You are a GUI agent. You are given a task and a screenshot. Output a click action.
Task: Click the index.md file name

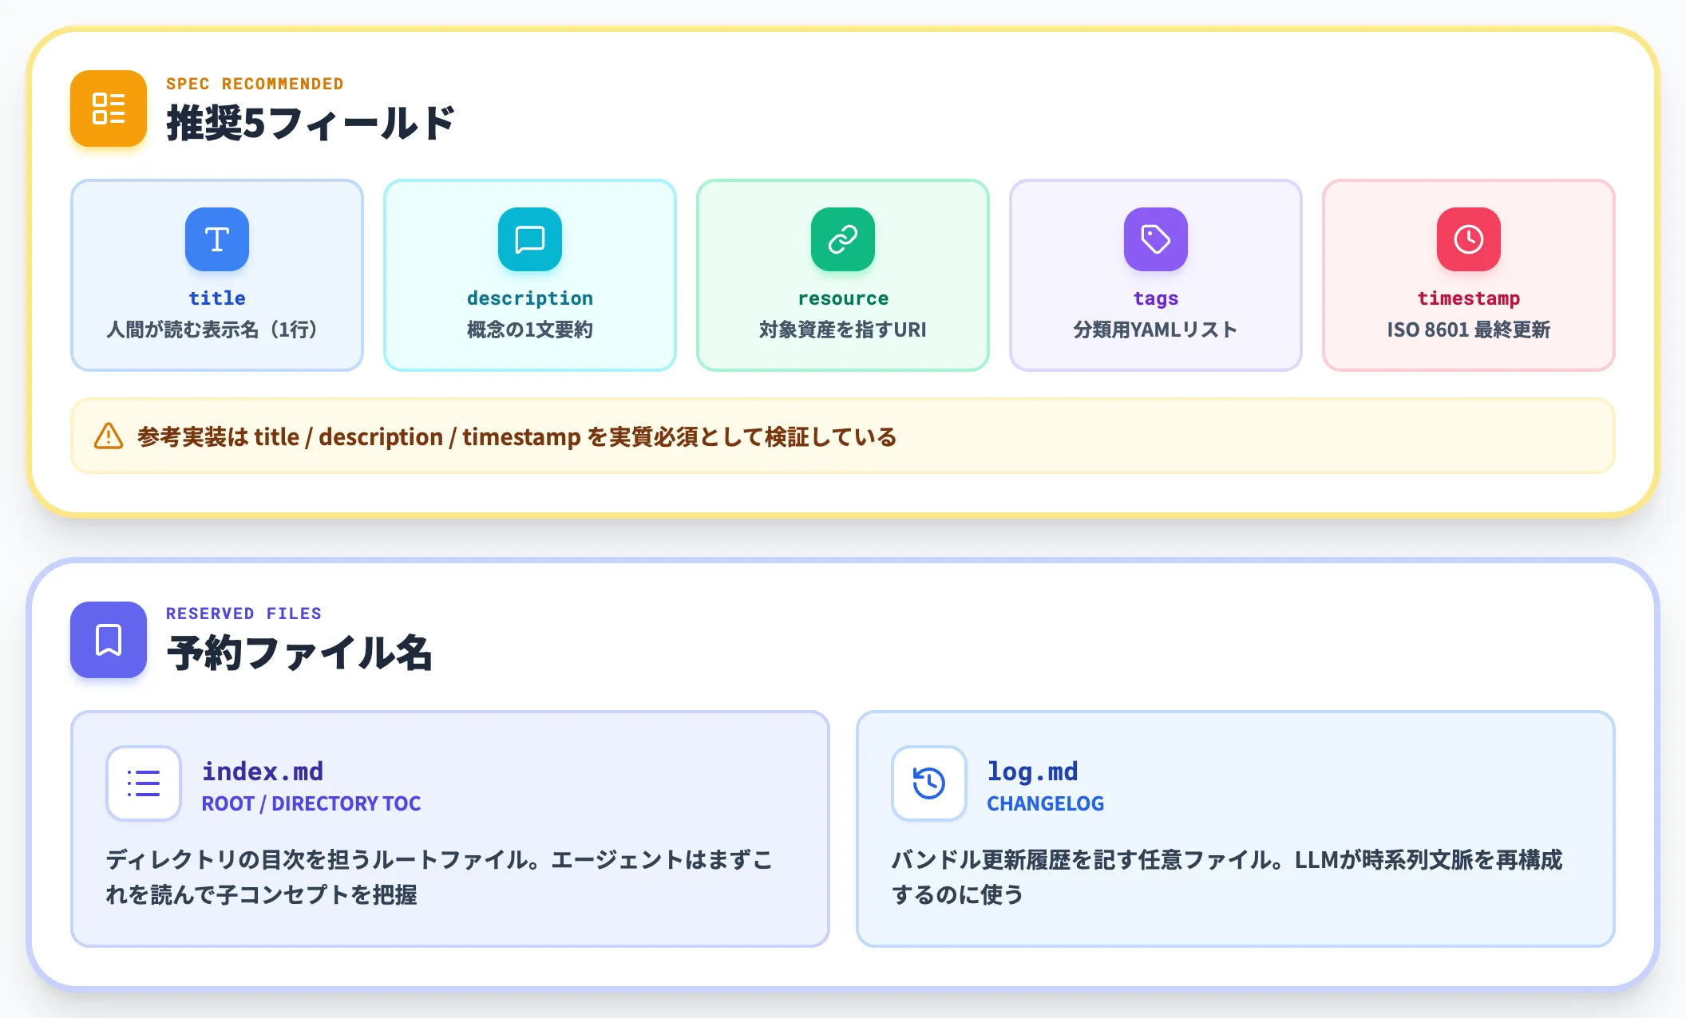(263, 771)
